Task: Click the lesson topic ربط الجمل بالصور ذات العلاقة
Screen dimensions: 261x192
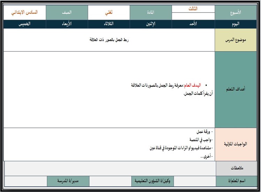Action: pyautogui.click(x=109, y=40)
